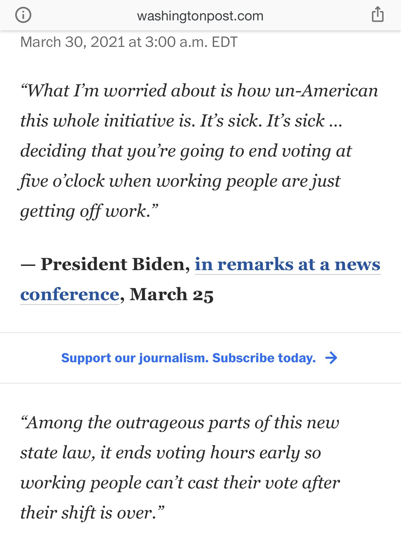Tap 'their shift is over.' line
The width and height of the screenshot is (401, 535).
click(x=92, y=513)
